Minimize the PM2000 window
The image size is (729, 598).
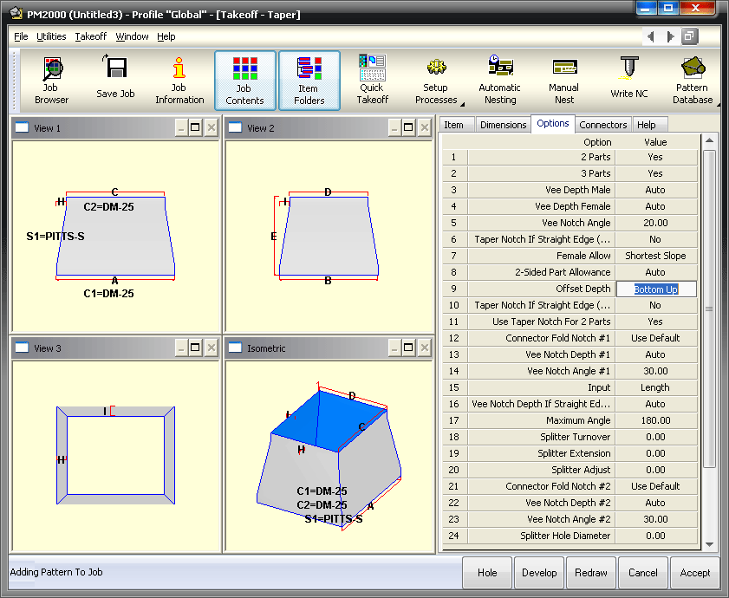pyautogui.click(x=645, y=9)
